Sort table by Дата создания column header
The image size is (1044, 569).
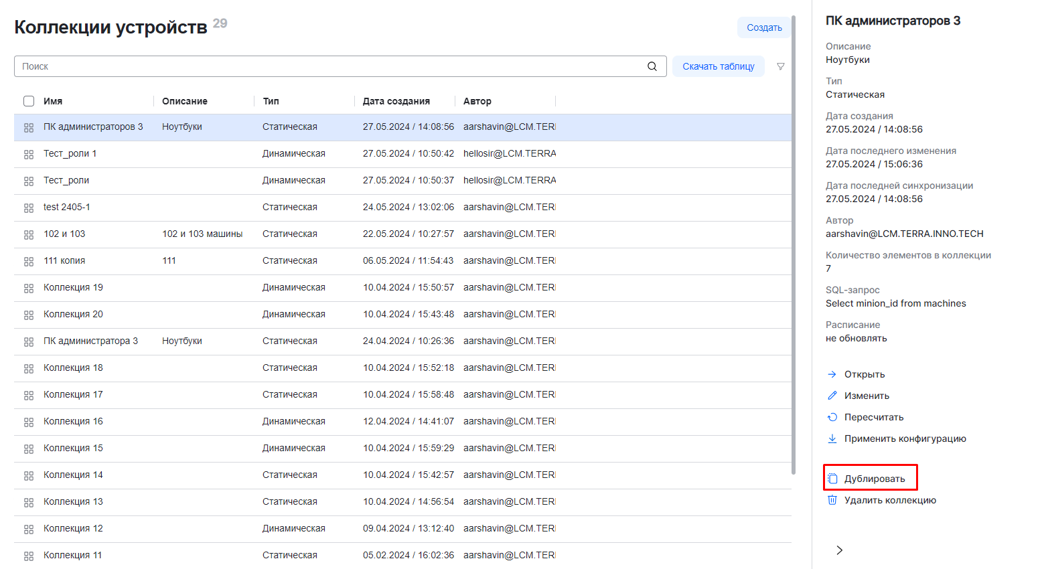pyautogui.click(x=396, y=101)
